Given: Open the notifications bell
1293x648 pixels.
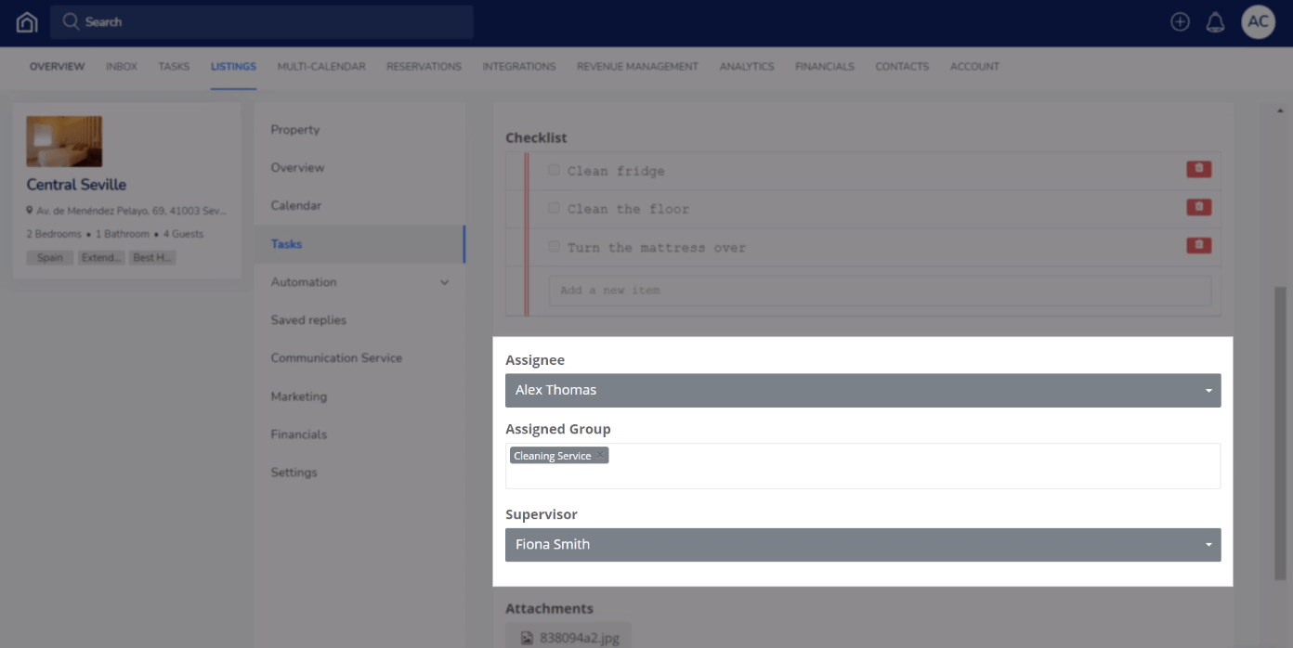Looking at the screenshot, I should 1215,22.
